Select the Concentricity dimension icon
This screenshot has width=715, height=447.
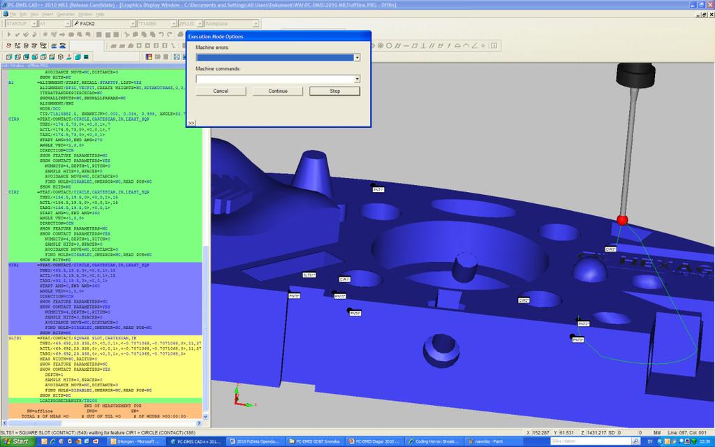381,45
